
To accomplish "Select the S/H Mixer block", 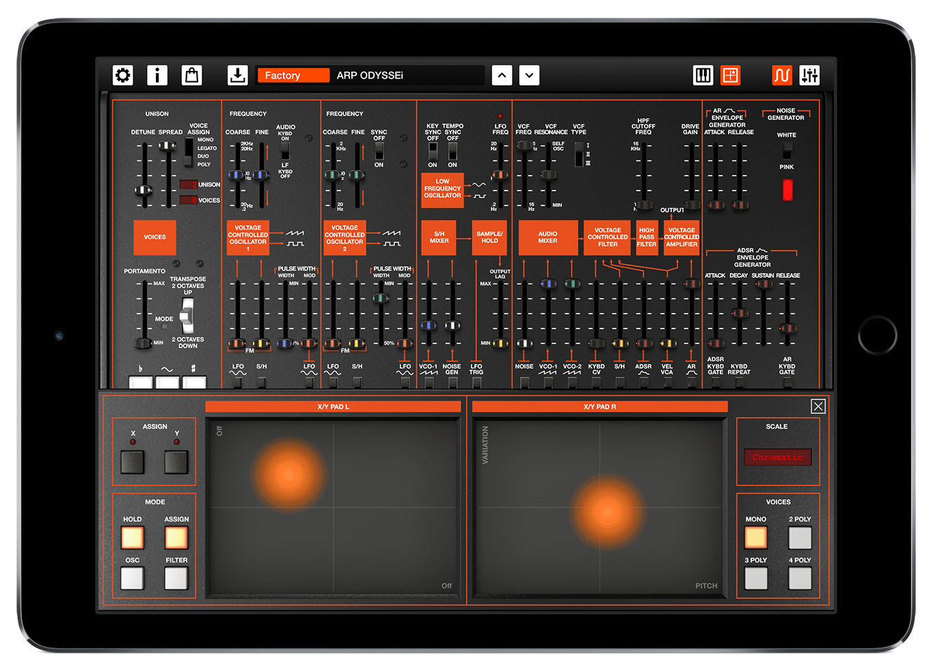I will click(x=439, y=238).
